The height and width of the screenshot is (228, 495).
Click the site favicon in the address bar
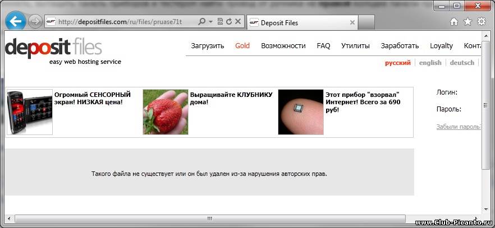click(x=51, y=22)
